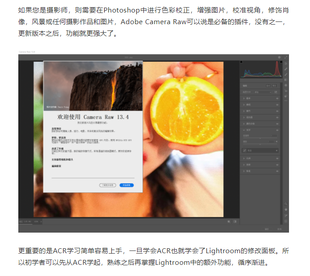Viewport: 310px width, 276px height.
Task: Open the profile (配置文件) dropdown
Action: (263, 92)
